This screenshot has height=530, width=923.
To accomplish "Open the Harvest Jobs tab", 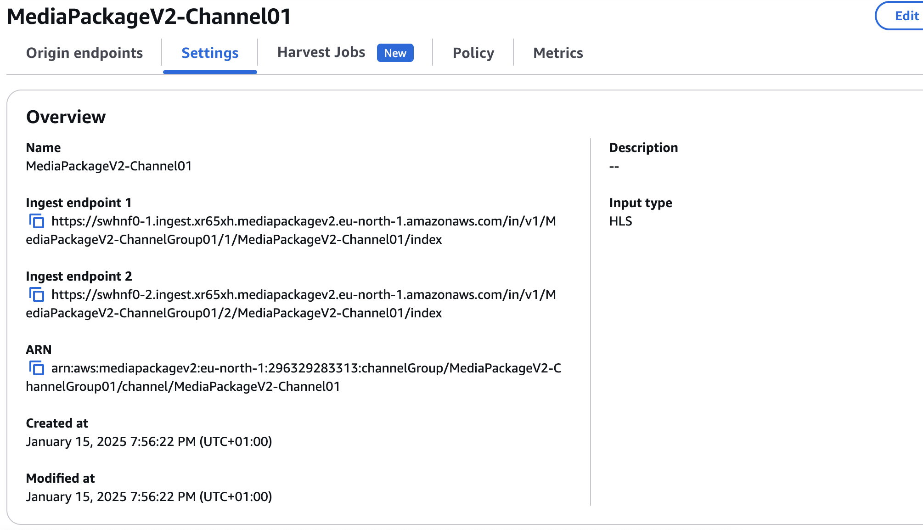I will click(x=321, y=52).
